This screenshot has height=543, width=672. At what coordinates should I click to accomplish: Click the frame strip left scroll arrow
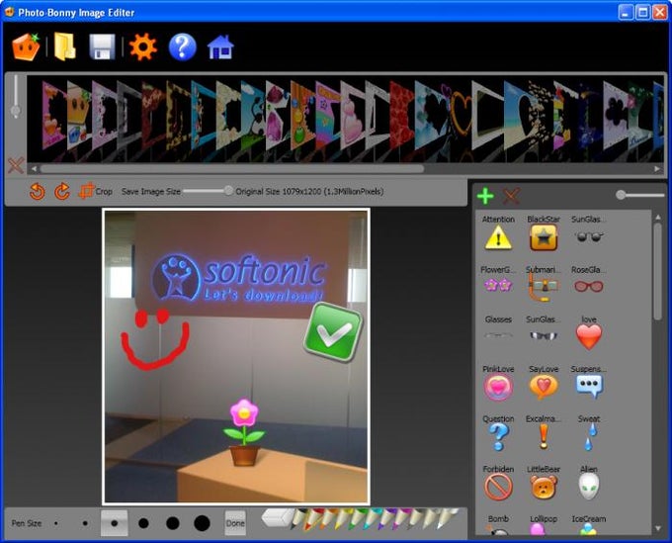(34, 169)
